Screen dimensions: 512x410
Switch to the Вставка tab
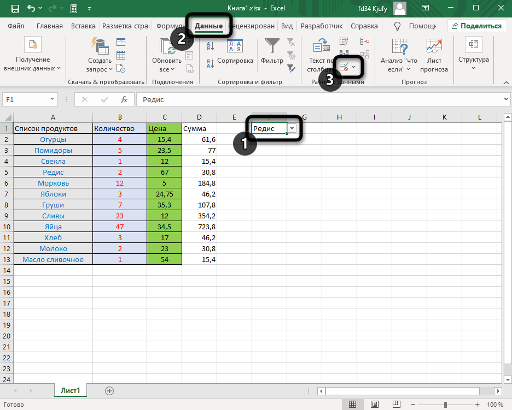point(83,26)
